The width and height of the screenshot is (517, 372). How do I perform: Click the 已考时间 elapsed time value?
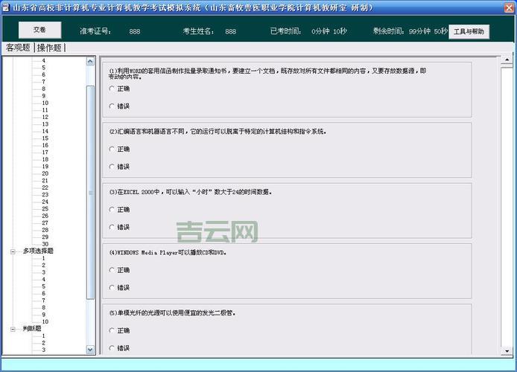point(329,31)
